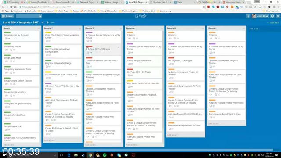Switch to the Asana Premium browser tab
Image resolution: width=281 pixels, height=158 pixels.
tap(63, 2)
